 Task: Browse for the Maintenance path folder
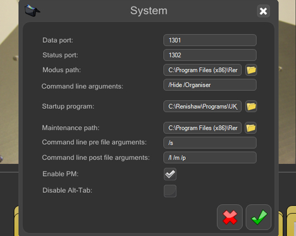251,128
